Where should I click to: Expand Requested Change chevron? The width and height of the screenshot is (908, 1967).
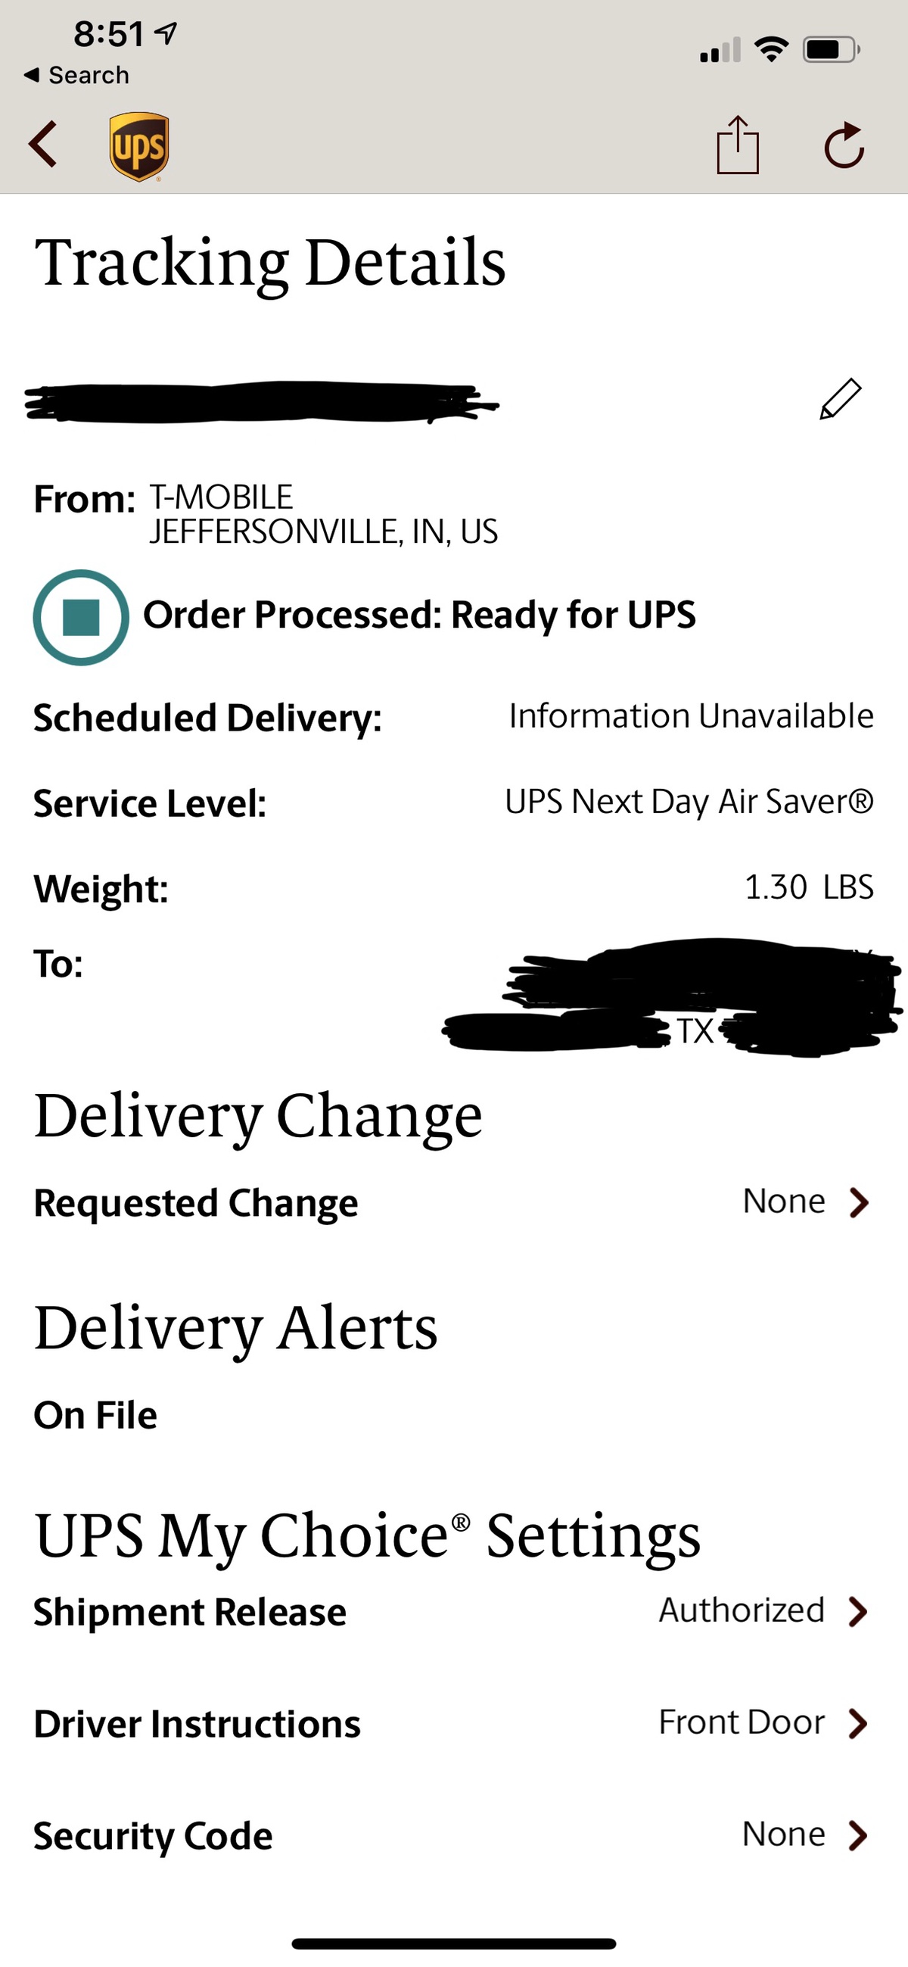click(x=859, y=1202)
